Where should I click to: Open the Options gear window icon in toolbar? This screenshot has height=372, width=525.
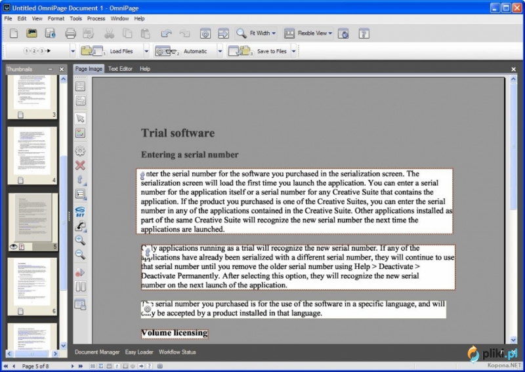205,33
